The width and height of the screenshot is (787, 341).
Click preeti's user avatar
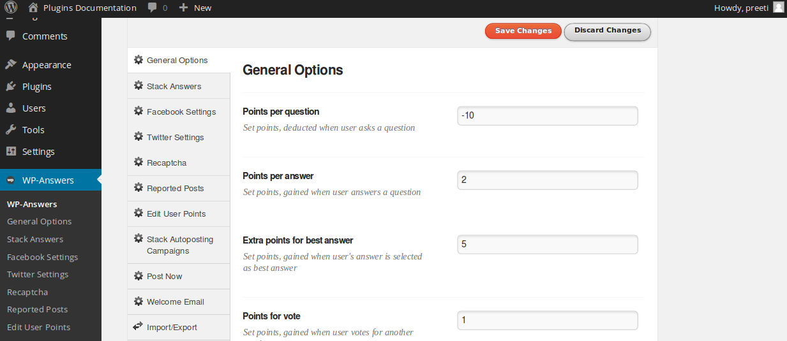tap(778, 7)
